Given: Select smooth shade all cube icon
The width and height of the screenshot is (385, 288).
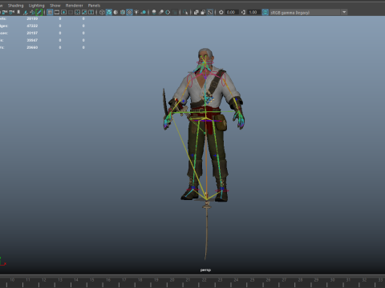Looking at the screenshot, I should (x=109, y=12).
